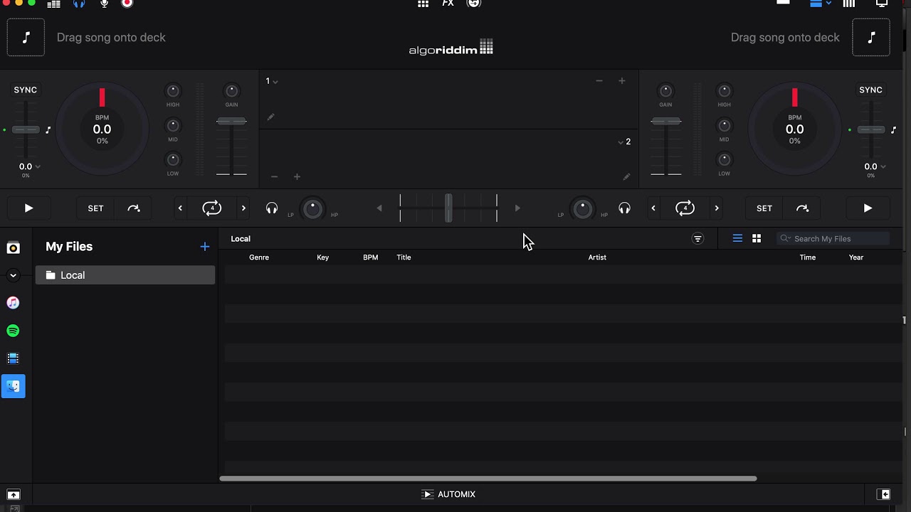Double the right deck loop length

(717, 208)
